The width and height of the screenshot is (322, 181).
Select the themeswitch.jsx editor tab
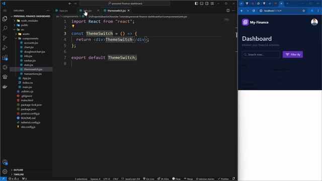point(116,11)
